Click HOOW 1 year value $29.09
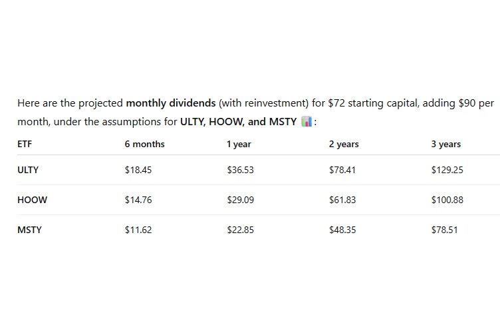Viewport: 500px width, 311px height. tap(240, 200)
